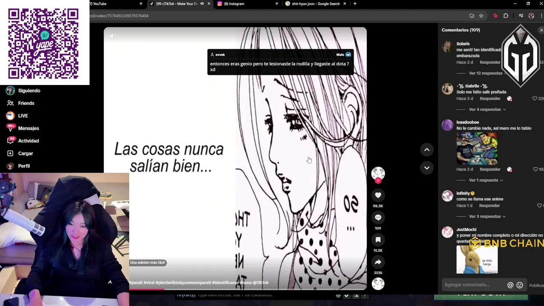Screen dimensions: 544x306
Task: Mute the TikTok tab audio icon
Action: [202, 4]
